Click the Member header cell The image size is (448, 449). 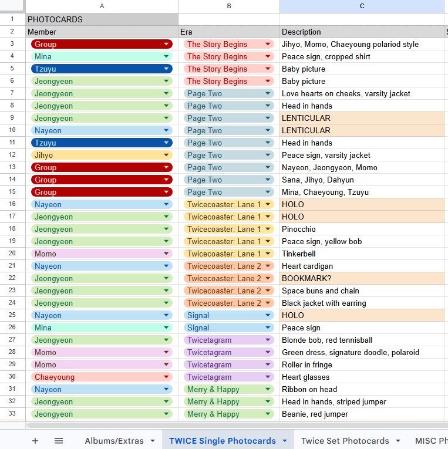(102, 32)
